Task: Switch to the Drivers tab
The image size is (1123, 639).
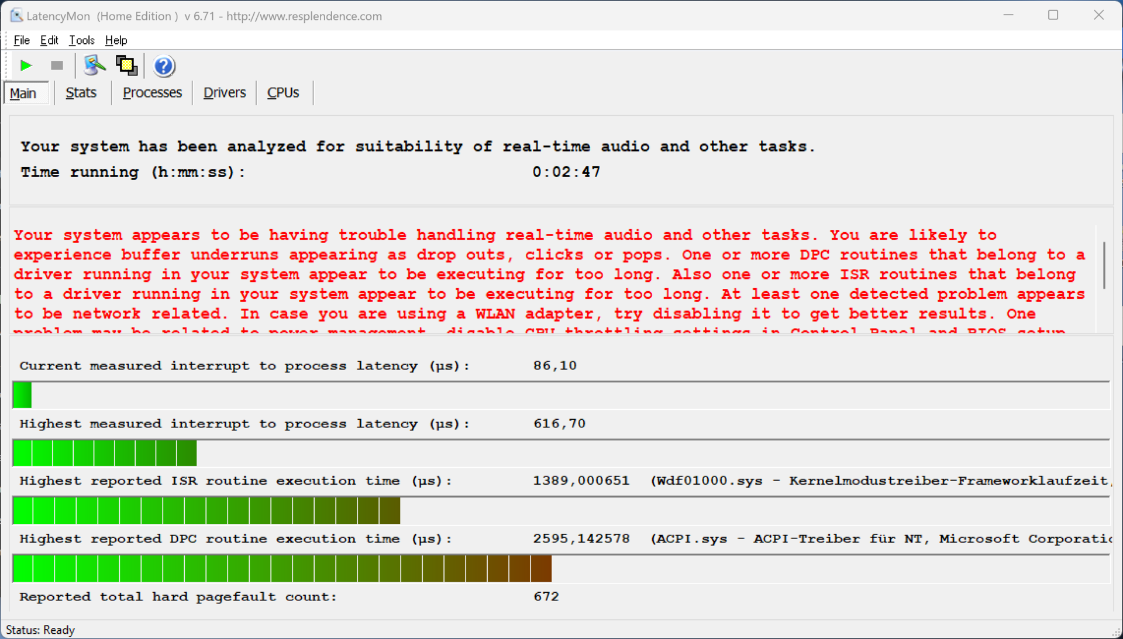Action: pyautogui.click(x=224, y=93)
